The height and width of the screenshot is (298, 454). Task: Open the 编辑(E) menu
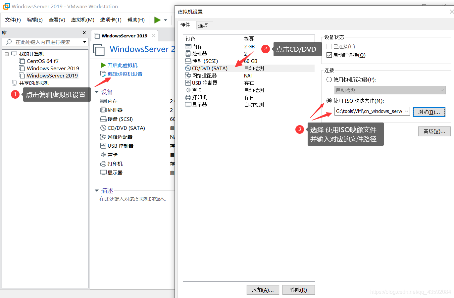[x=35, y=20]
